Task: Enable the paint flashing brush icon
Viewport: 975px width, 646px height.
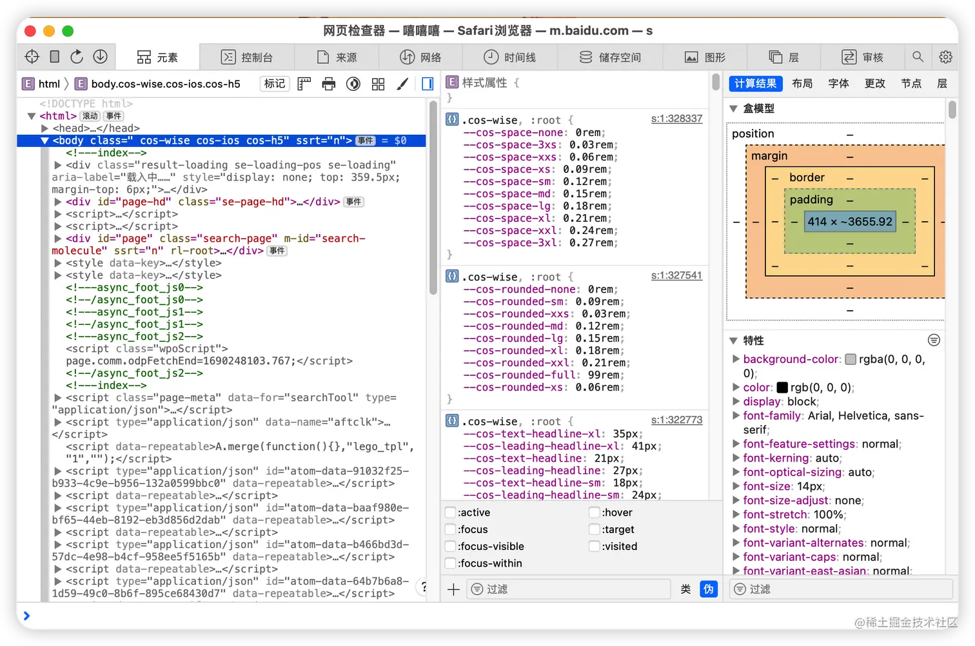Action: pyautogui.click(x=402, y=84)
